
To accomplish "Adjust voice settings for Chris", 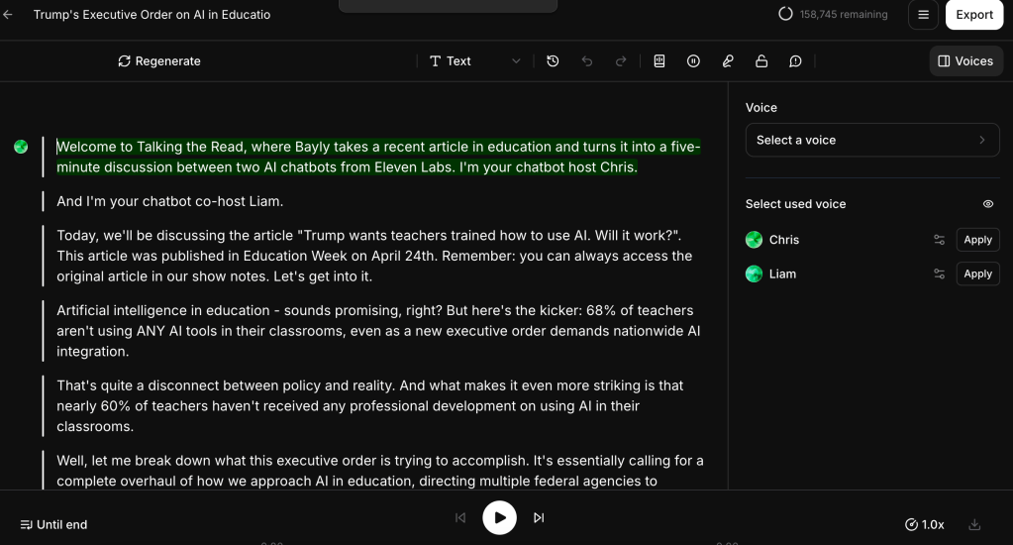I will 939,240.
